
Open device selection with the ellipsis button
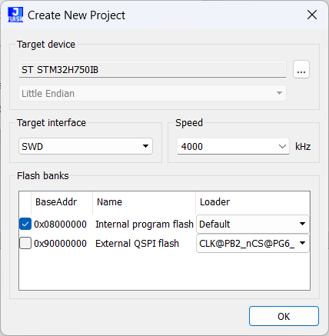tap(301, 69)
